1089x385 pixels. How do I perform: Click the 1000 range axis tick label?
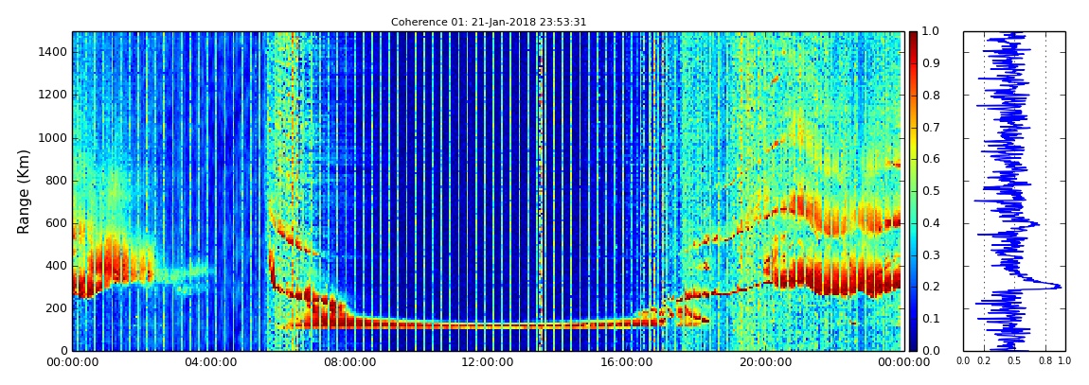[54, 137]
